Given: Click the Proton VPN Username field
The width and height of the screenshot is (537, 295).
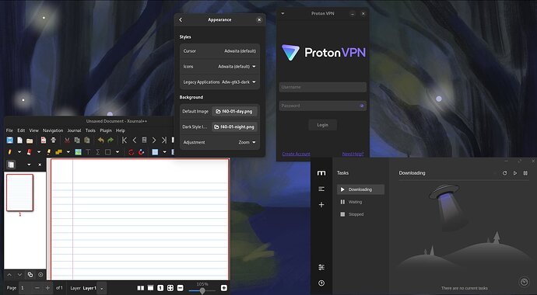Looking at the screenshot, I should [x=323, y=87].
